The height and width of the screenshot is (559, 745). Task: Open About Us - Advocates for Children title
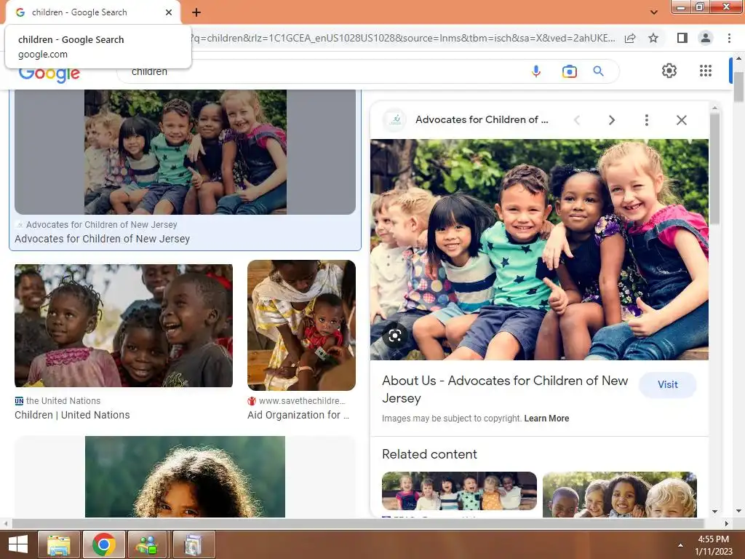505,389
